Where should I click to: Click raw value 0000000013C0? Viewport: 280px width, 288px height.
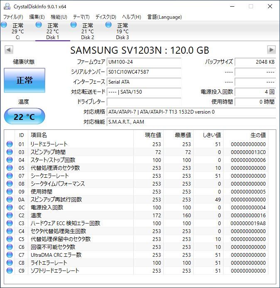click(x=248, y=152)
